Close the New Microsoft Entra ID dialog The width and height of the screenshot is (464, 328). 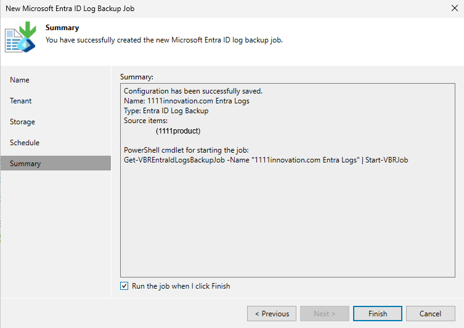point(455,8)
